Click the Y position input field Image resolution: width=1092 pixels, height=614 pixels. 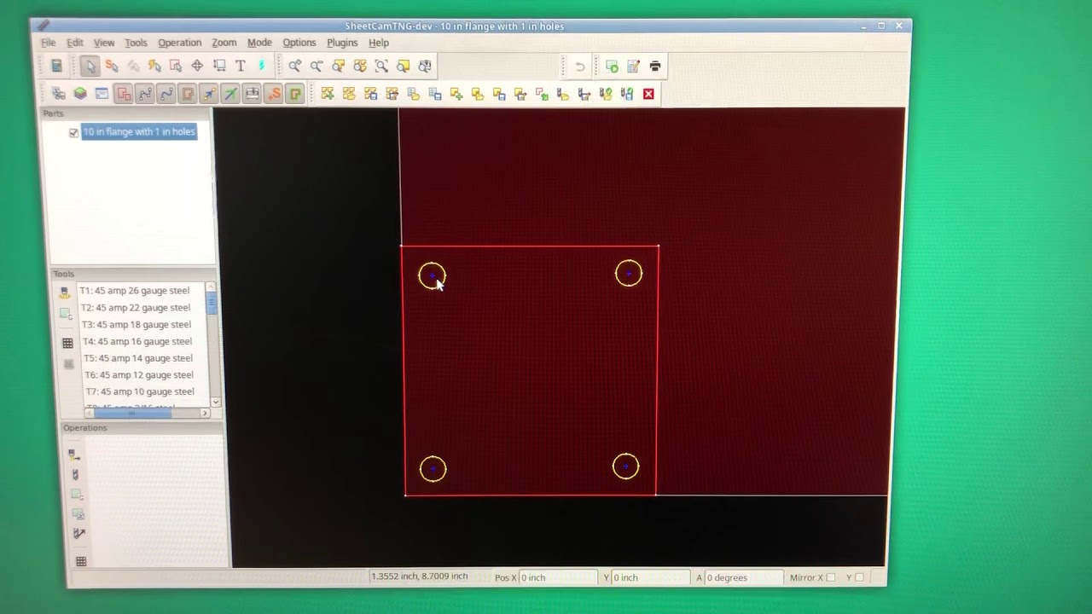click(x=651, y=577)
